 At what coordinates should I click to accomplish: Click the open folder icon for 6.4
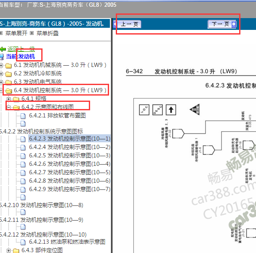point(8,91)
